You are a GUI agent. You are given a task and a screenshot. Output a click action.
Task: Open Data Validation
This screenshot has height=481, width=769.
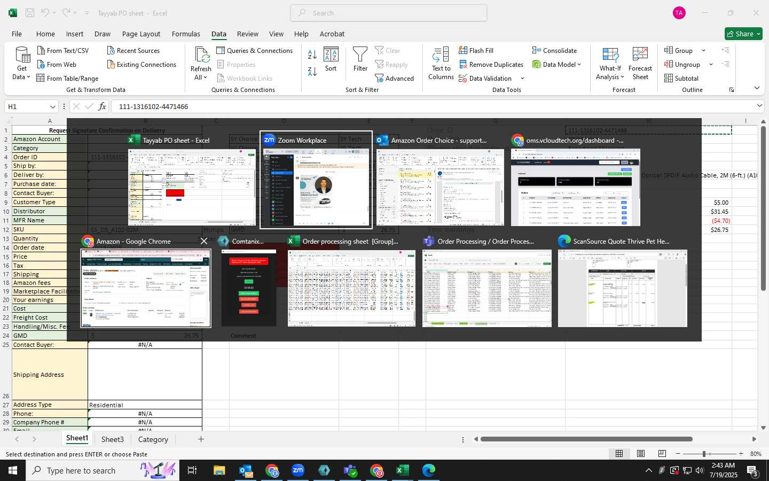click(485, 78)
